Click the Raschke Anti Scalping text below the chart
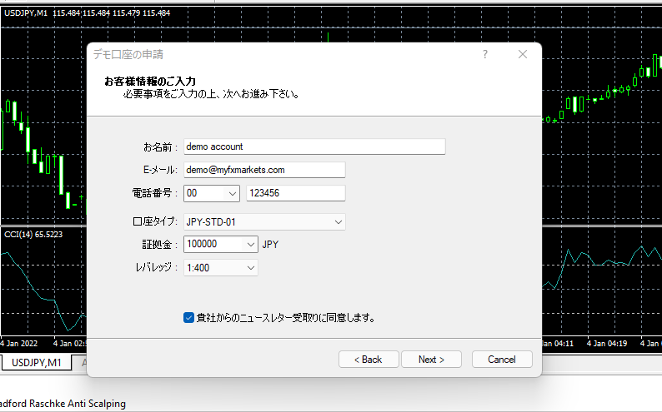 click(78, 404)
